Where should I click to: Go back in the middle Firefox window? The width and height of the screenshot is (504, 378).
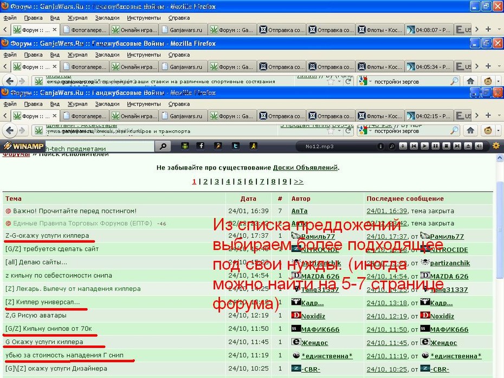10,81
